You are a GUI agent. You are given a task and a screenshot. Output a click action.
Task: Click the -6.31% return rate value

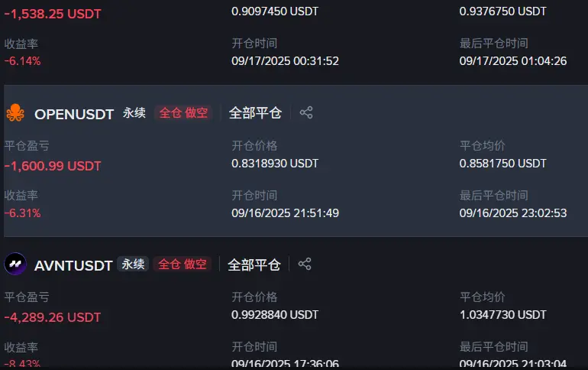[x=22, y=213]
